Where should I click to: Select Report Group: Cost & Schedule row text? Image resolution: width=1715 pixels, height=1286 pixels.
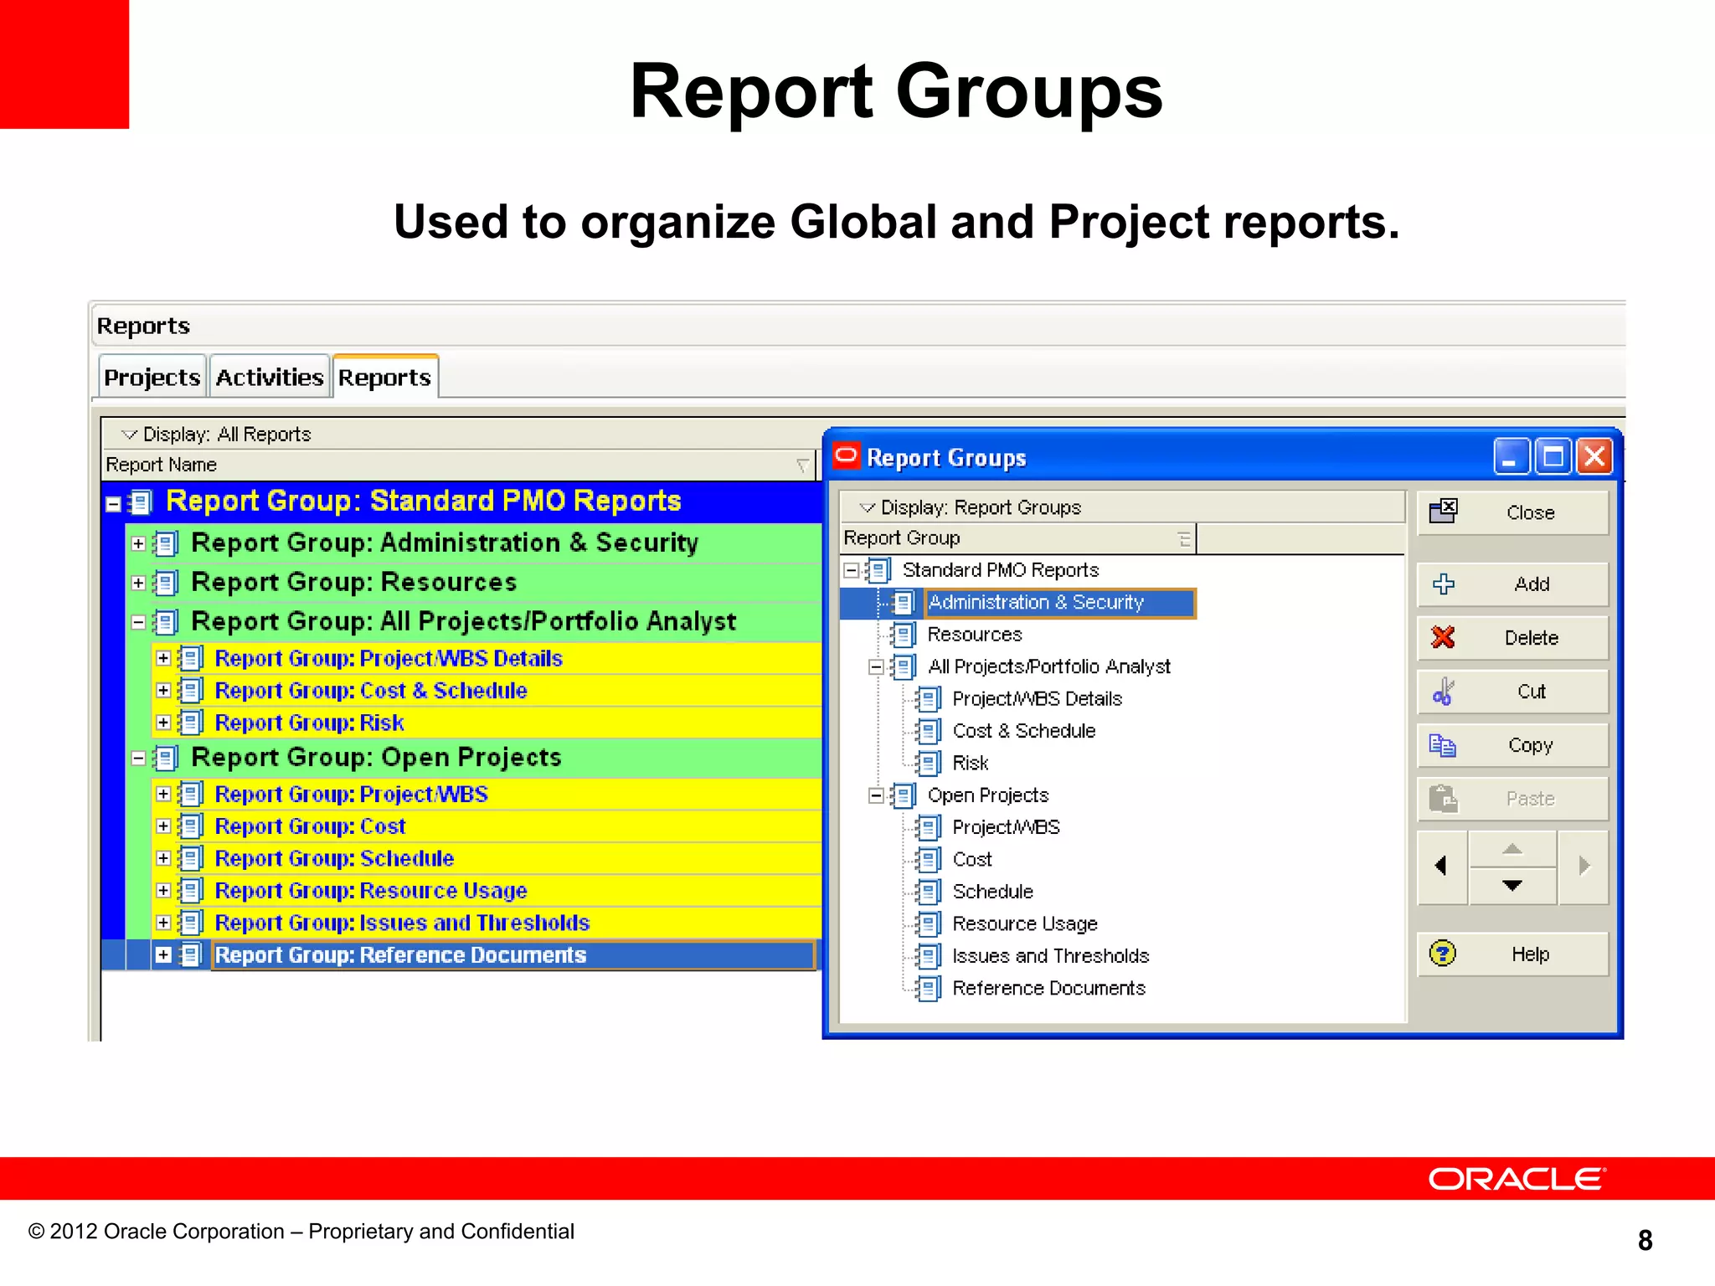(371, 691)
